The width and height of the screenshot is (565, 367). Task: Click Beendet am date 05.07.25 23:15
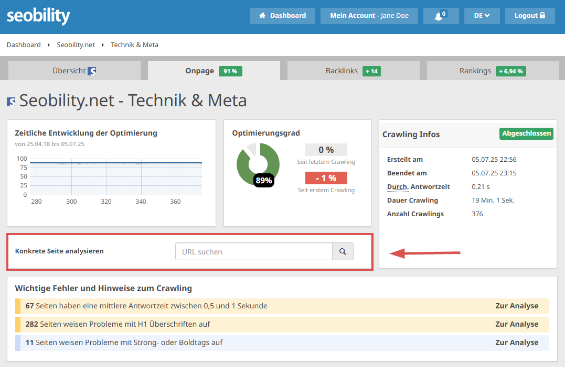point(494,173)
